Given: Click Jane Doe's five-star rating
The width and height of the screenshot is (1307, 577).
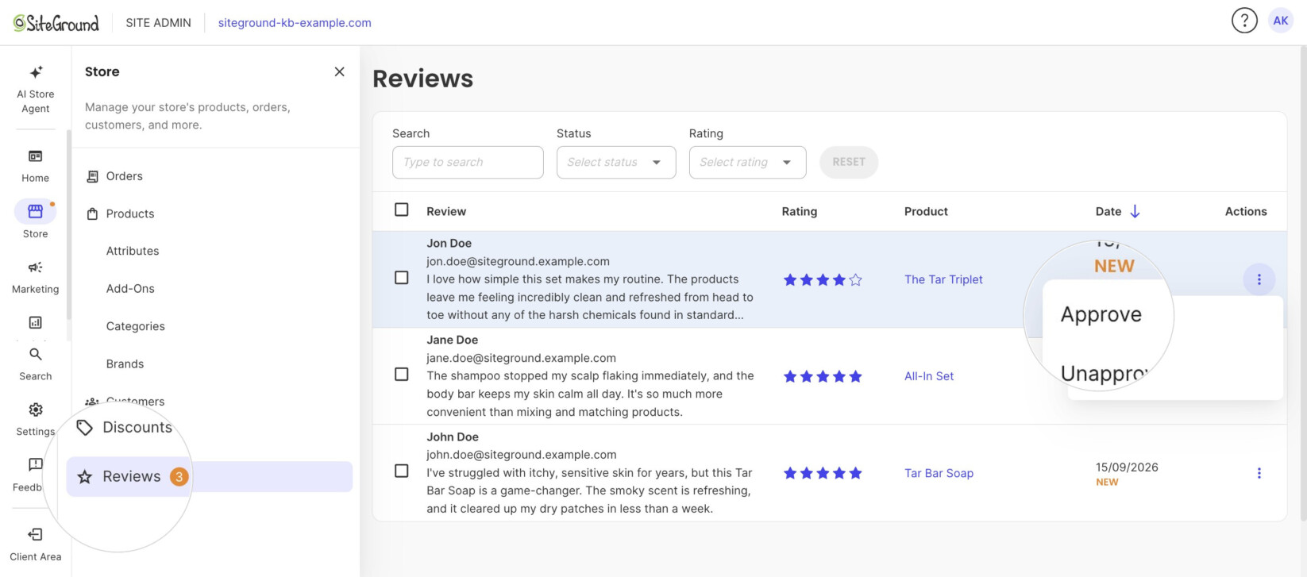Looking at the screenshot, I should [823, 376].
